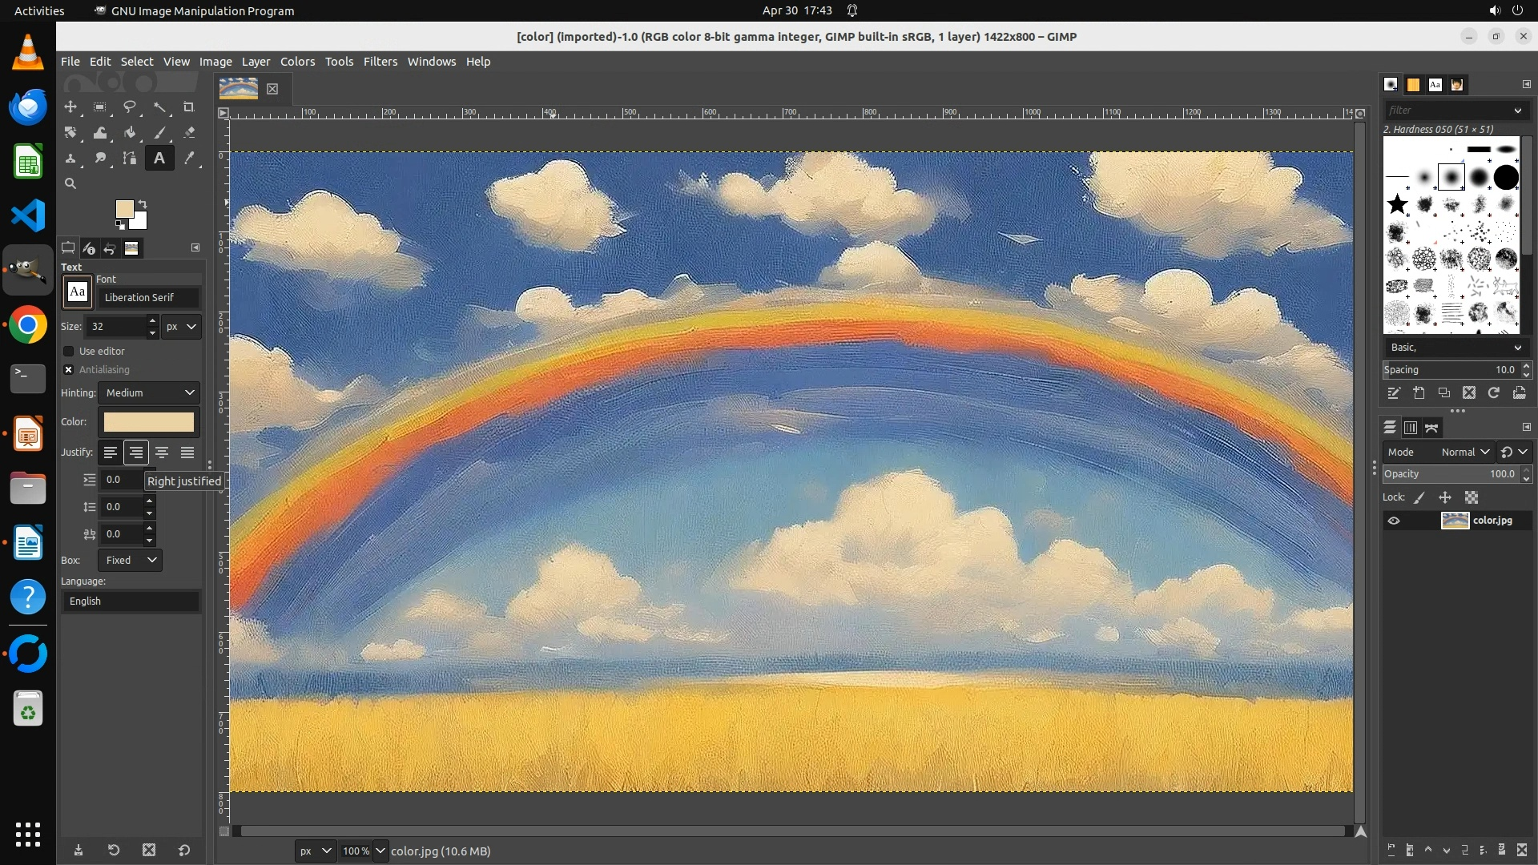Select the Color Picker eyedropper tool

coord(189,159)
